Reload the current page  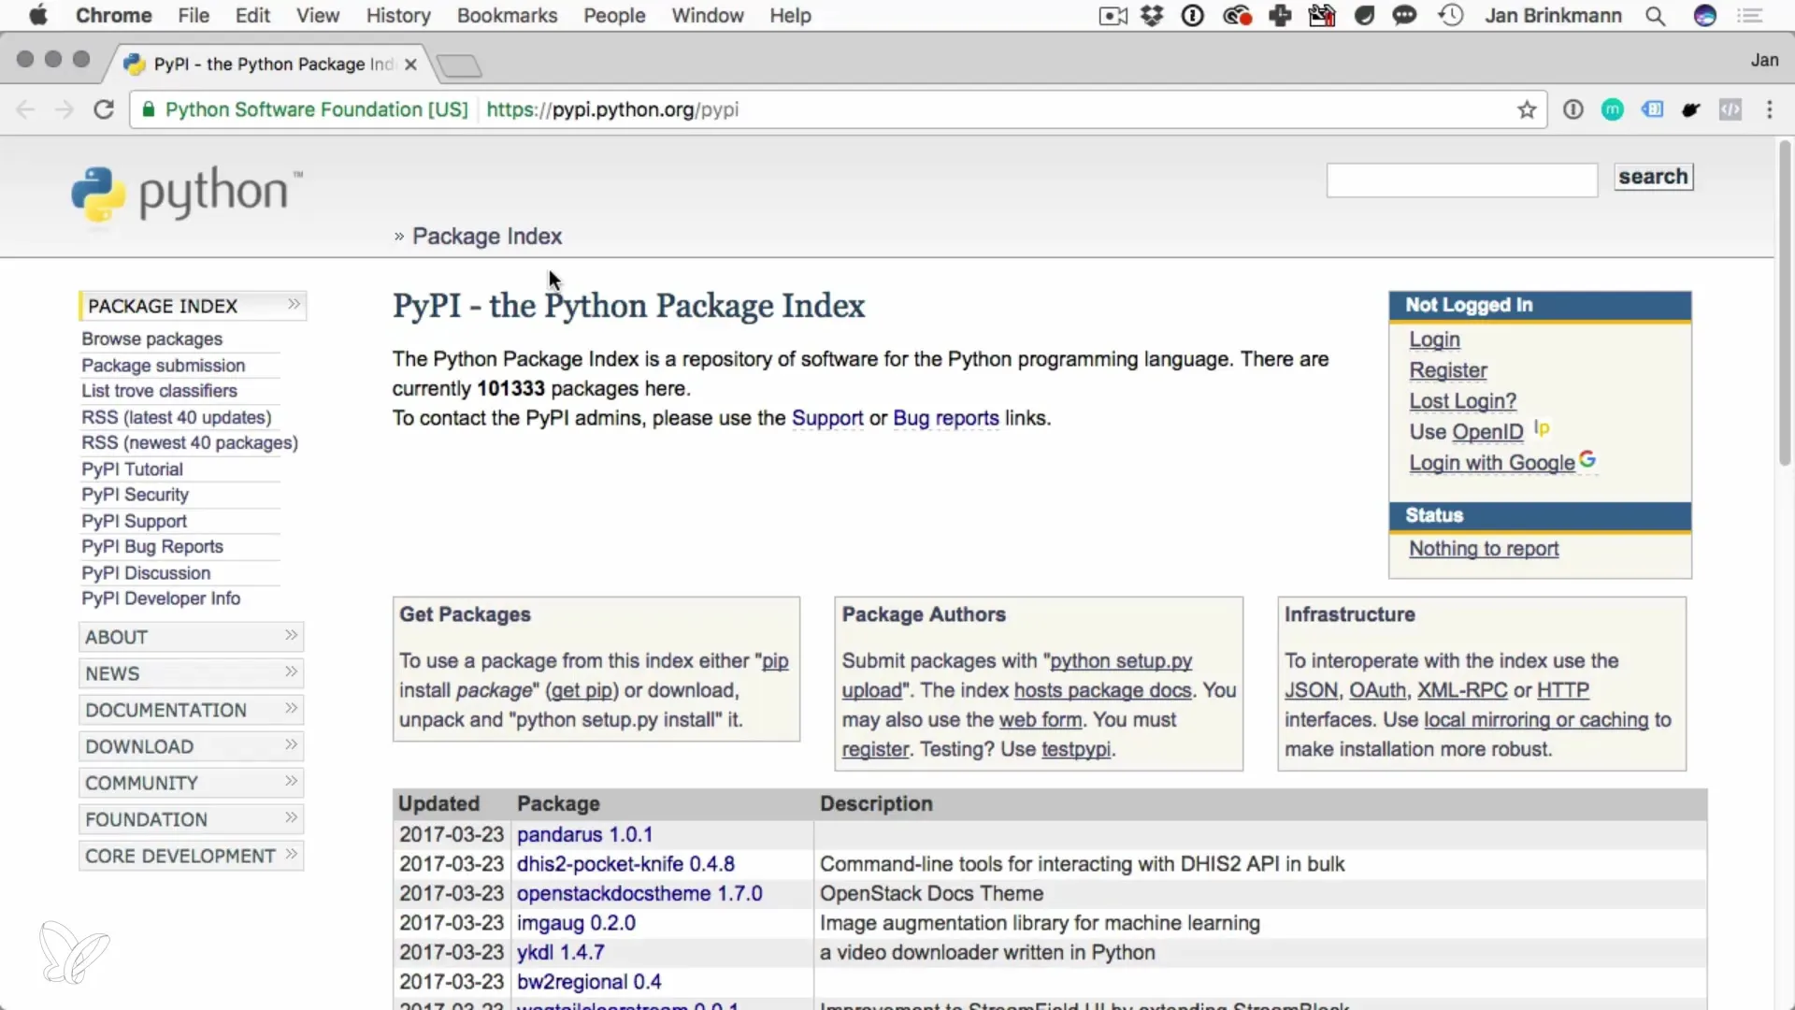click(104, 109)
